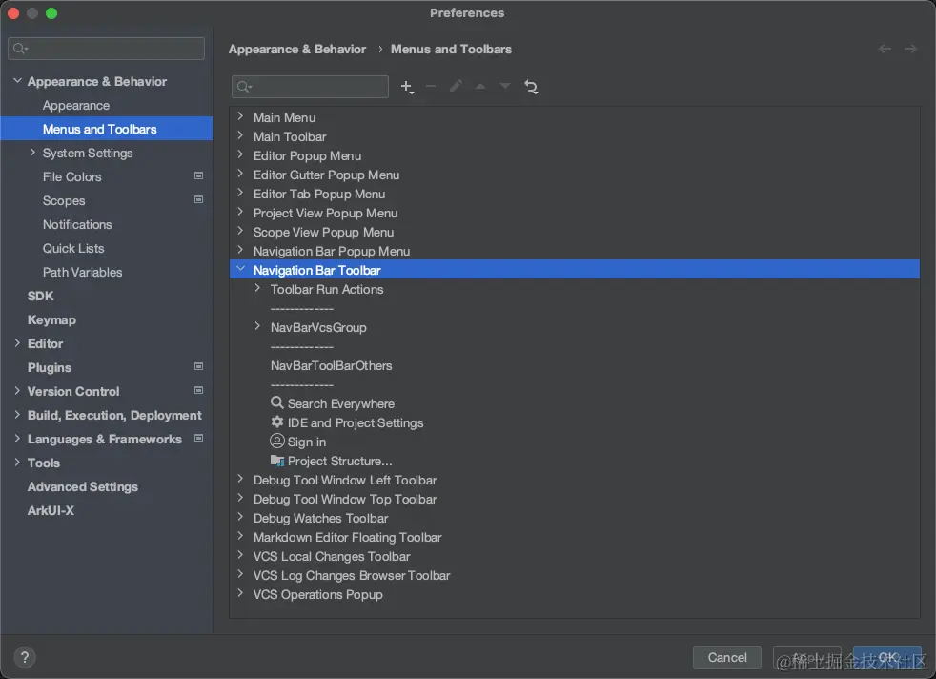Select Quick Lists in the sidebar
Screen dimensions: 936x679
tap(73, 248)
